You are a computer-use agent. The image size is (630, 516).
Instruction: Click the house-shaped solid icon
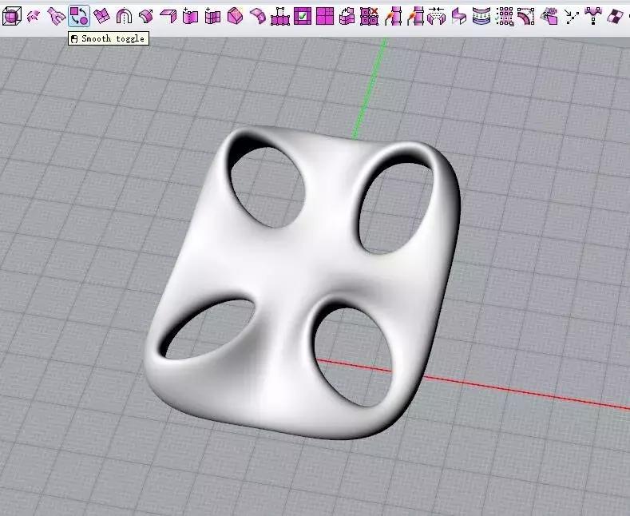[236, 15]
